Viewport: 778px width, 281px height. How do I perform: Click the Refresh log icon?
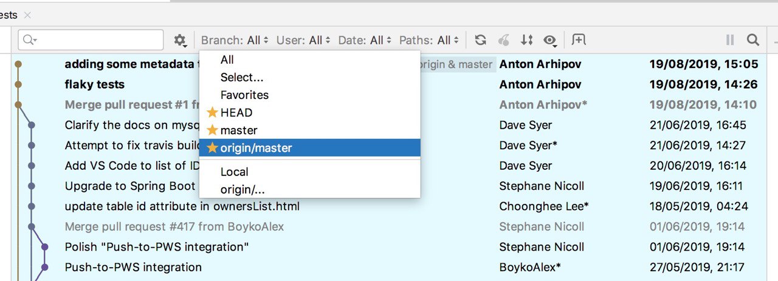click(480, 40)
